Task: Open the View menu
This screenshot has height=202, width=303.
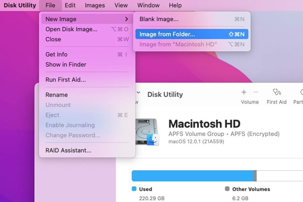Action: [121, 5]
